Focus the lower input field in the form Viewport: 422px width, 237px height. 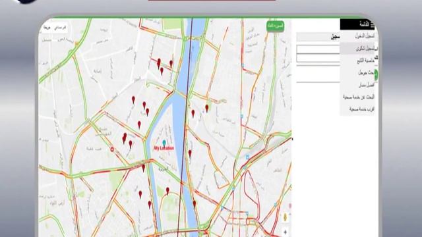318,58
